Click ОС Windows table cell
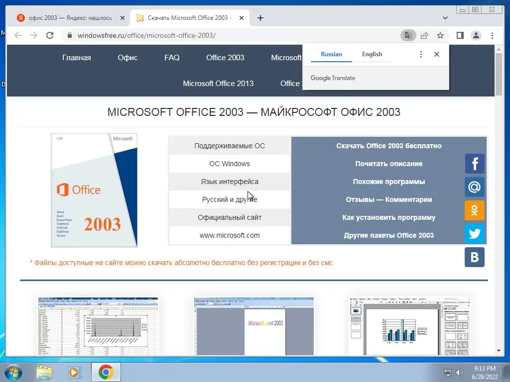Viewport: 510px width, 382px height. [x=230, y=164]
